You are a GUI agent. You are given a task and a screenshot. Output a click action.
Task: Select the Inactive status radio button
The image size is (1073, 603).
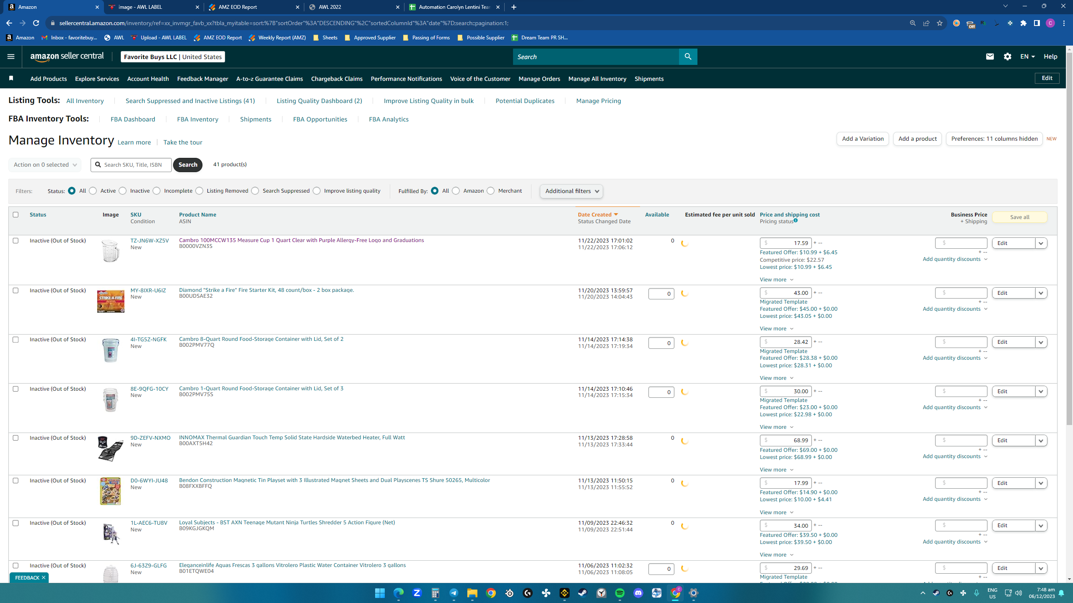point(122,191)
